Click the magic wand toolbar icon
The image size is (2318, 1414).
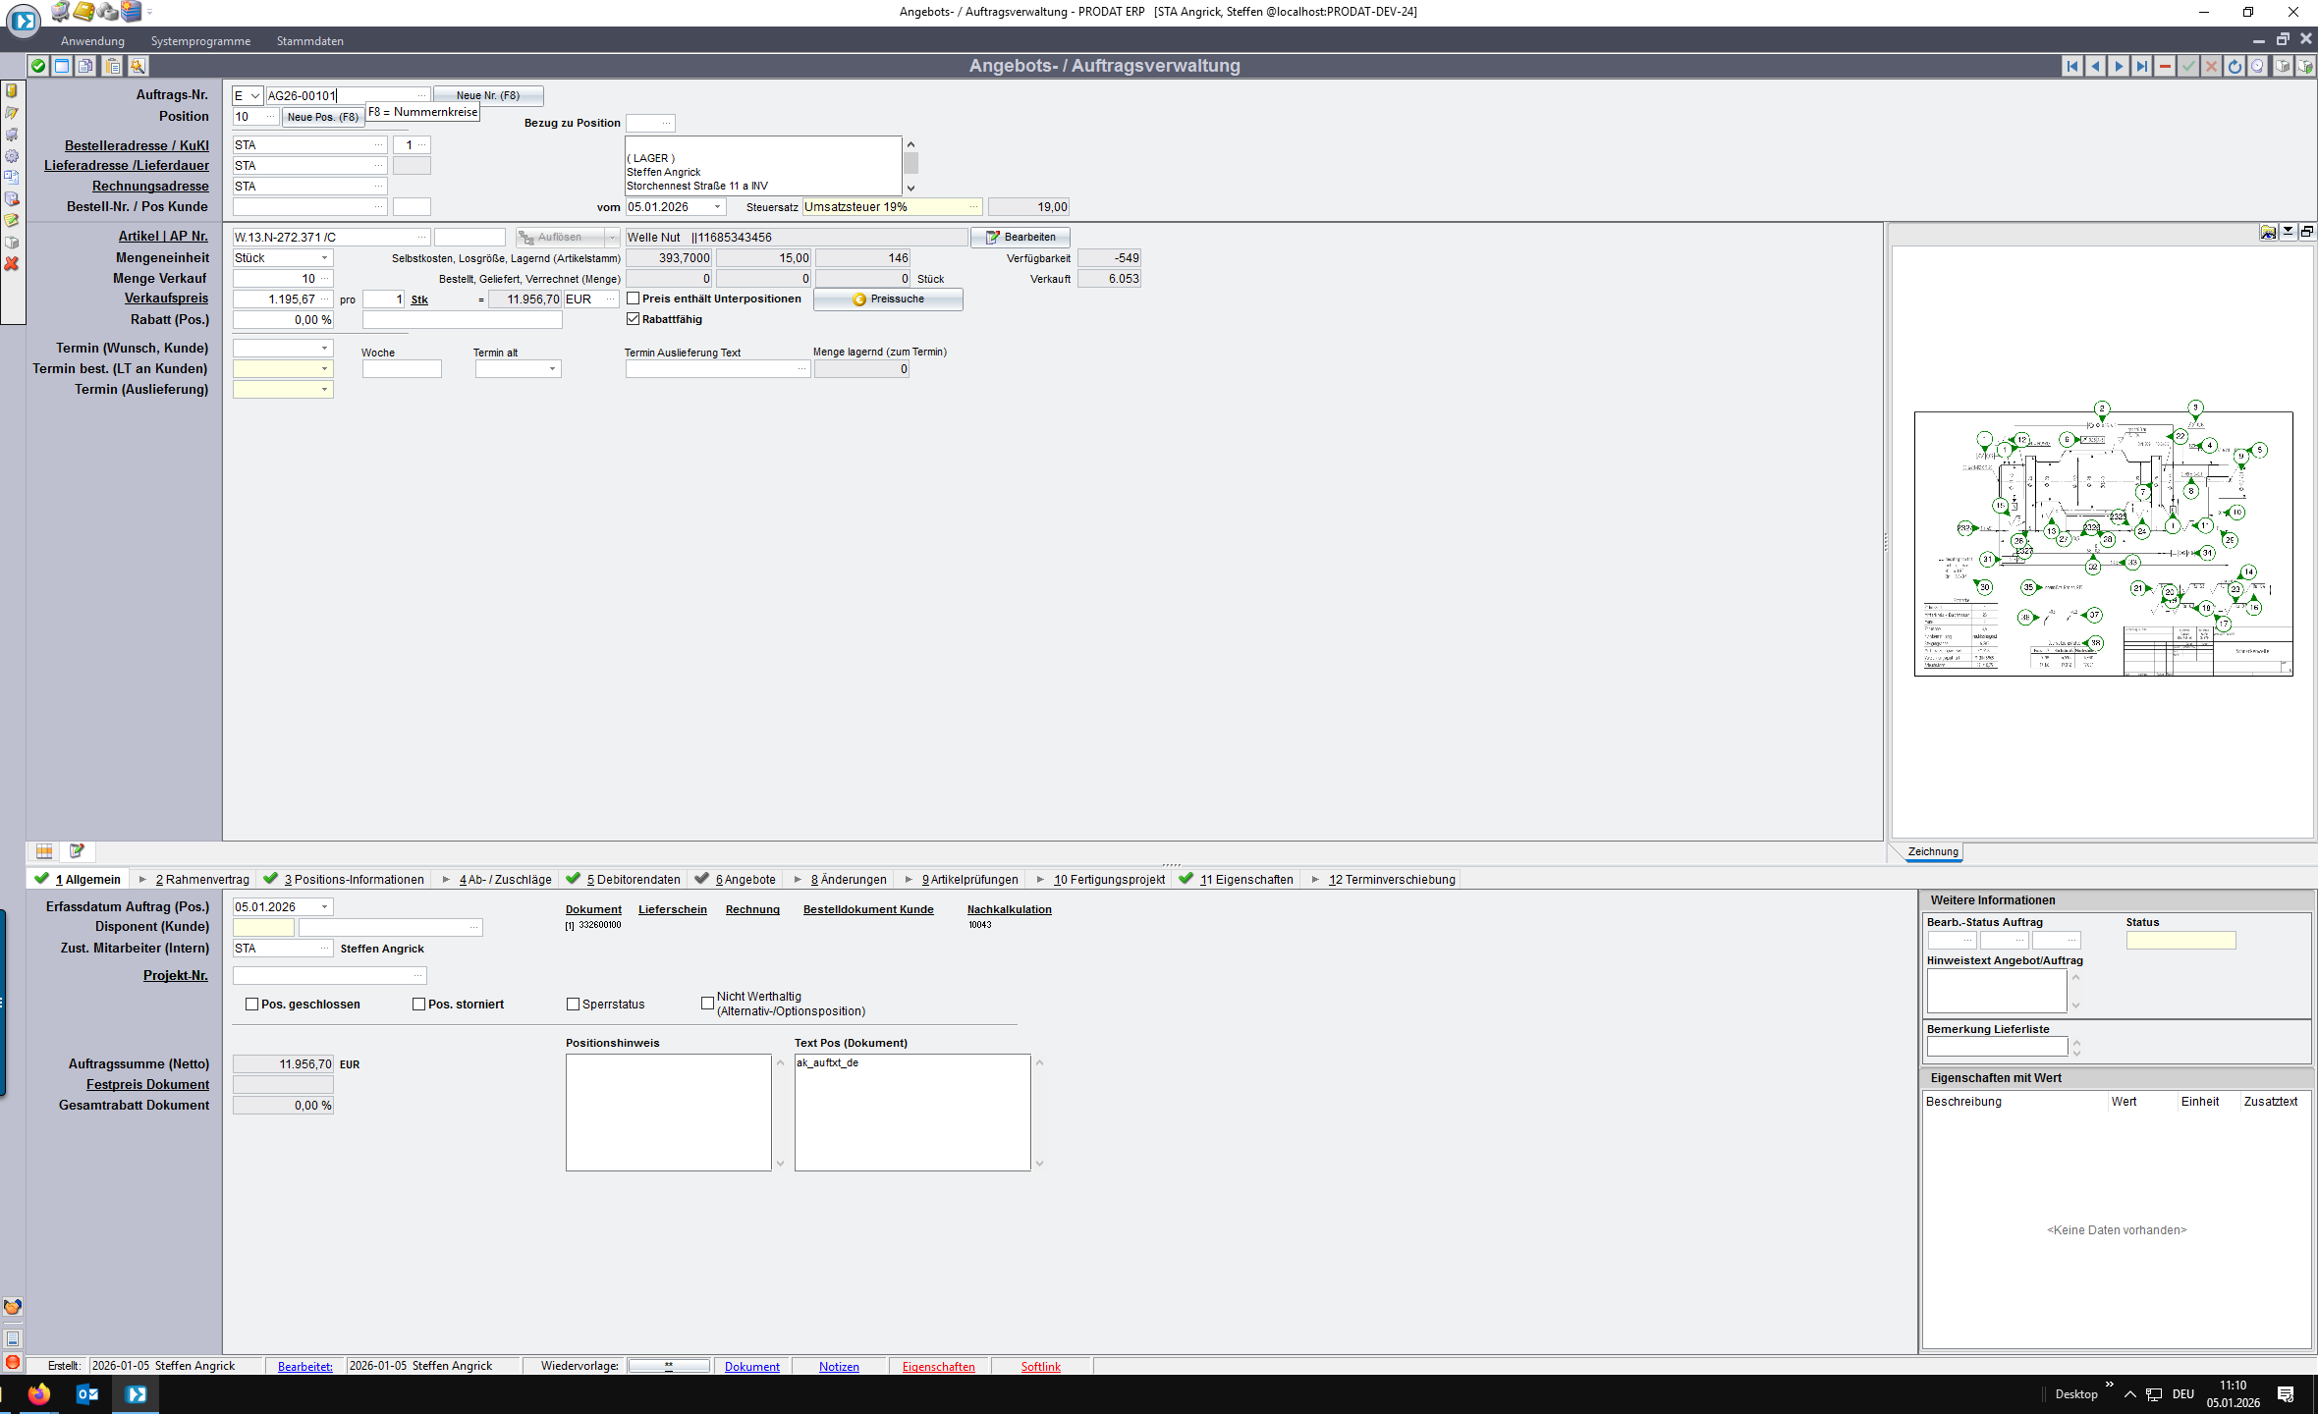[x=138, y=66]
